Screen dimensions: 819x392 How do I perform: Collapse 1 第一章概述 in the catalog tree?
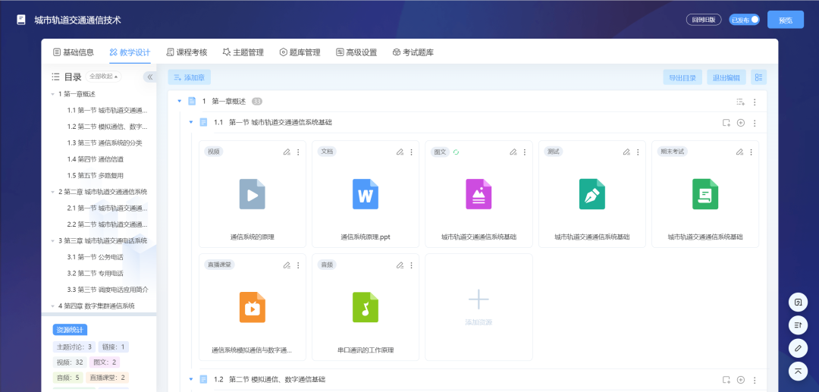click(53, 95)
